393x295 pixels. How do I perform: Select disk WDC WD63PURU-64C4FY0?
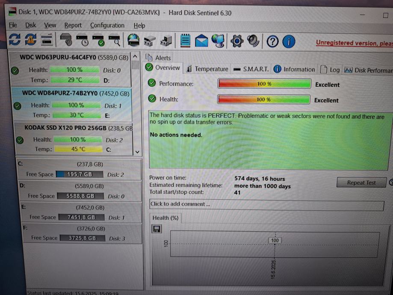tap(70, 68)
